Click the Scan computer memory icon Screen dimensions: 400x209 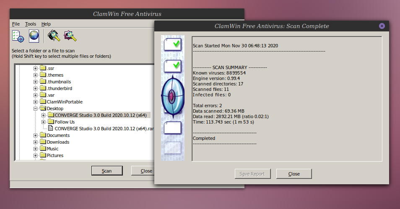(54, 36)
